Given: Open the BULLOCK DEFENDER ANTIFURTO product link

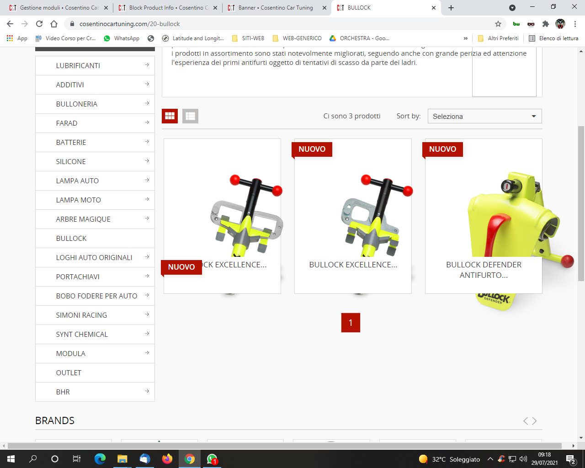Looking at the screenshot, I should coord(484,270).
